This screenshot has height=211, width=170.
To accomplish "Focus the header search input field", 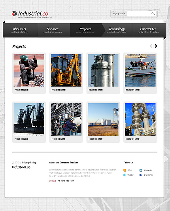I will coord(139,13).
